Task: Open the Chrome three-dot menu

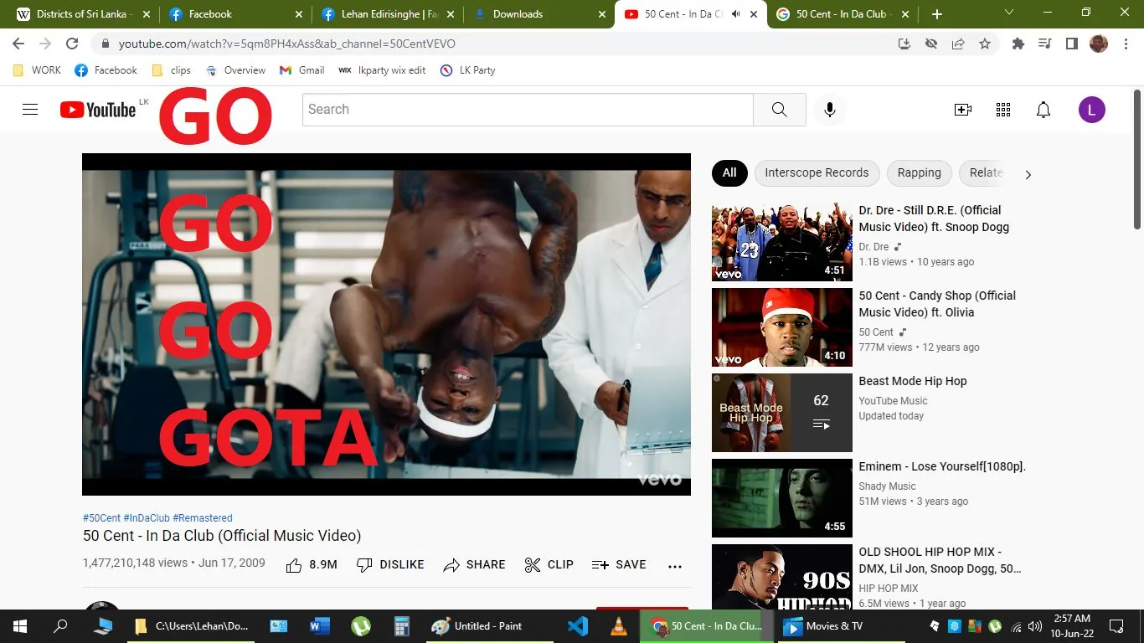Action: tap(1126, 44)
